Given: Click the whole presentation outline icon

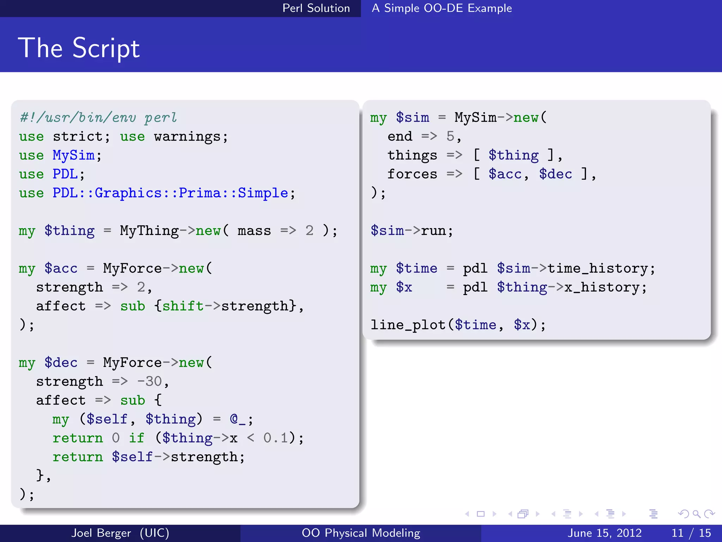Looking at the screenshot, I should coord(653,514).
